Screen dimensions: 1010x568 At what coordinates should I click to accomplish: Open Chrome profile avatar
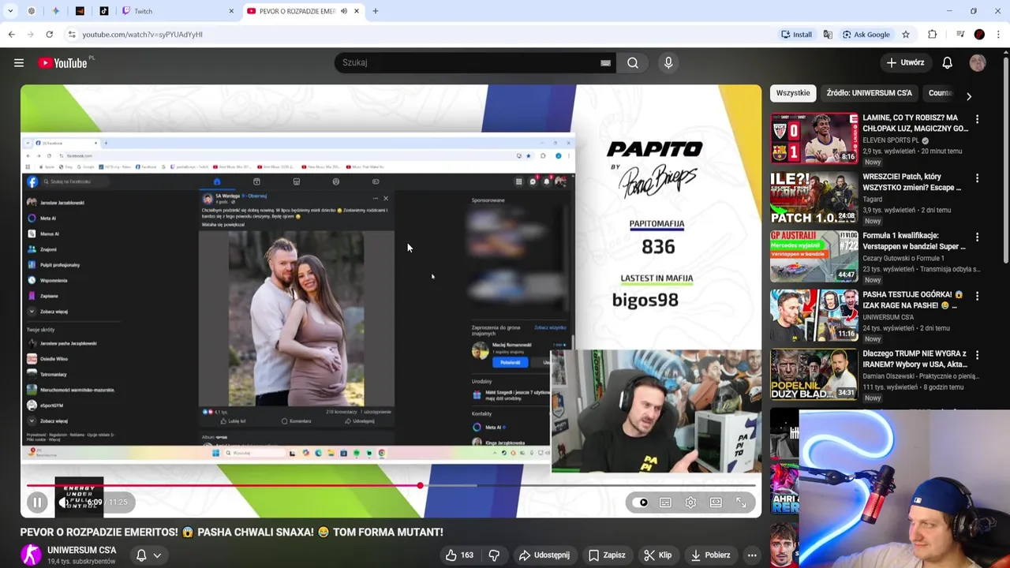tap(979, 35)
